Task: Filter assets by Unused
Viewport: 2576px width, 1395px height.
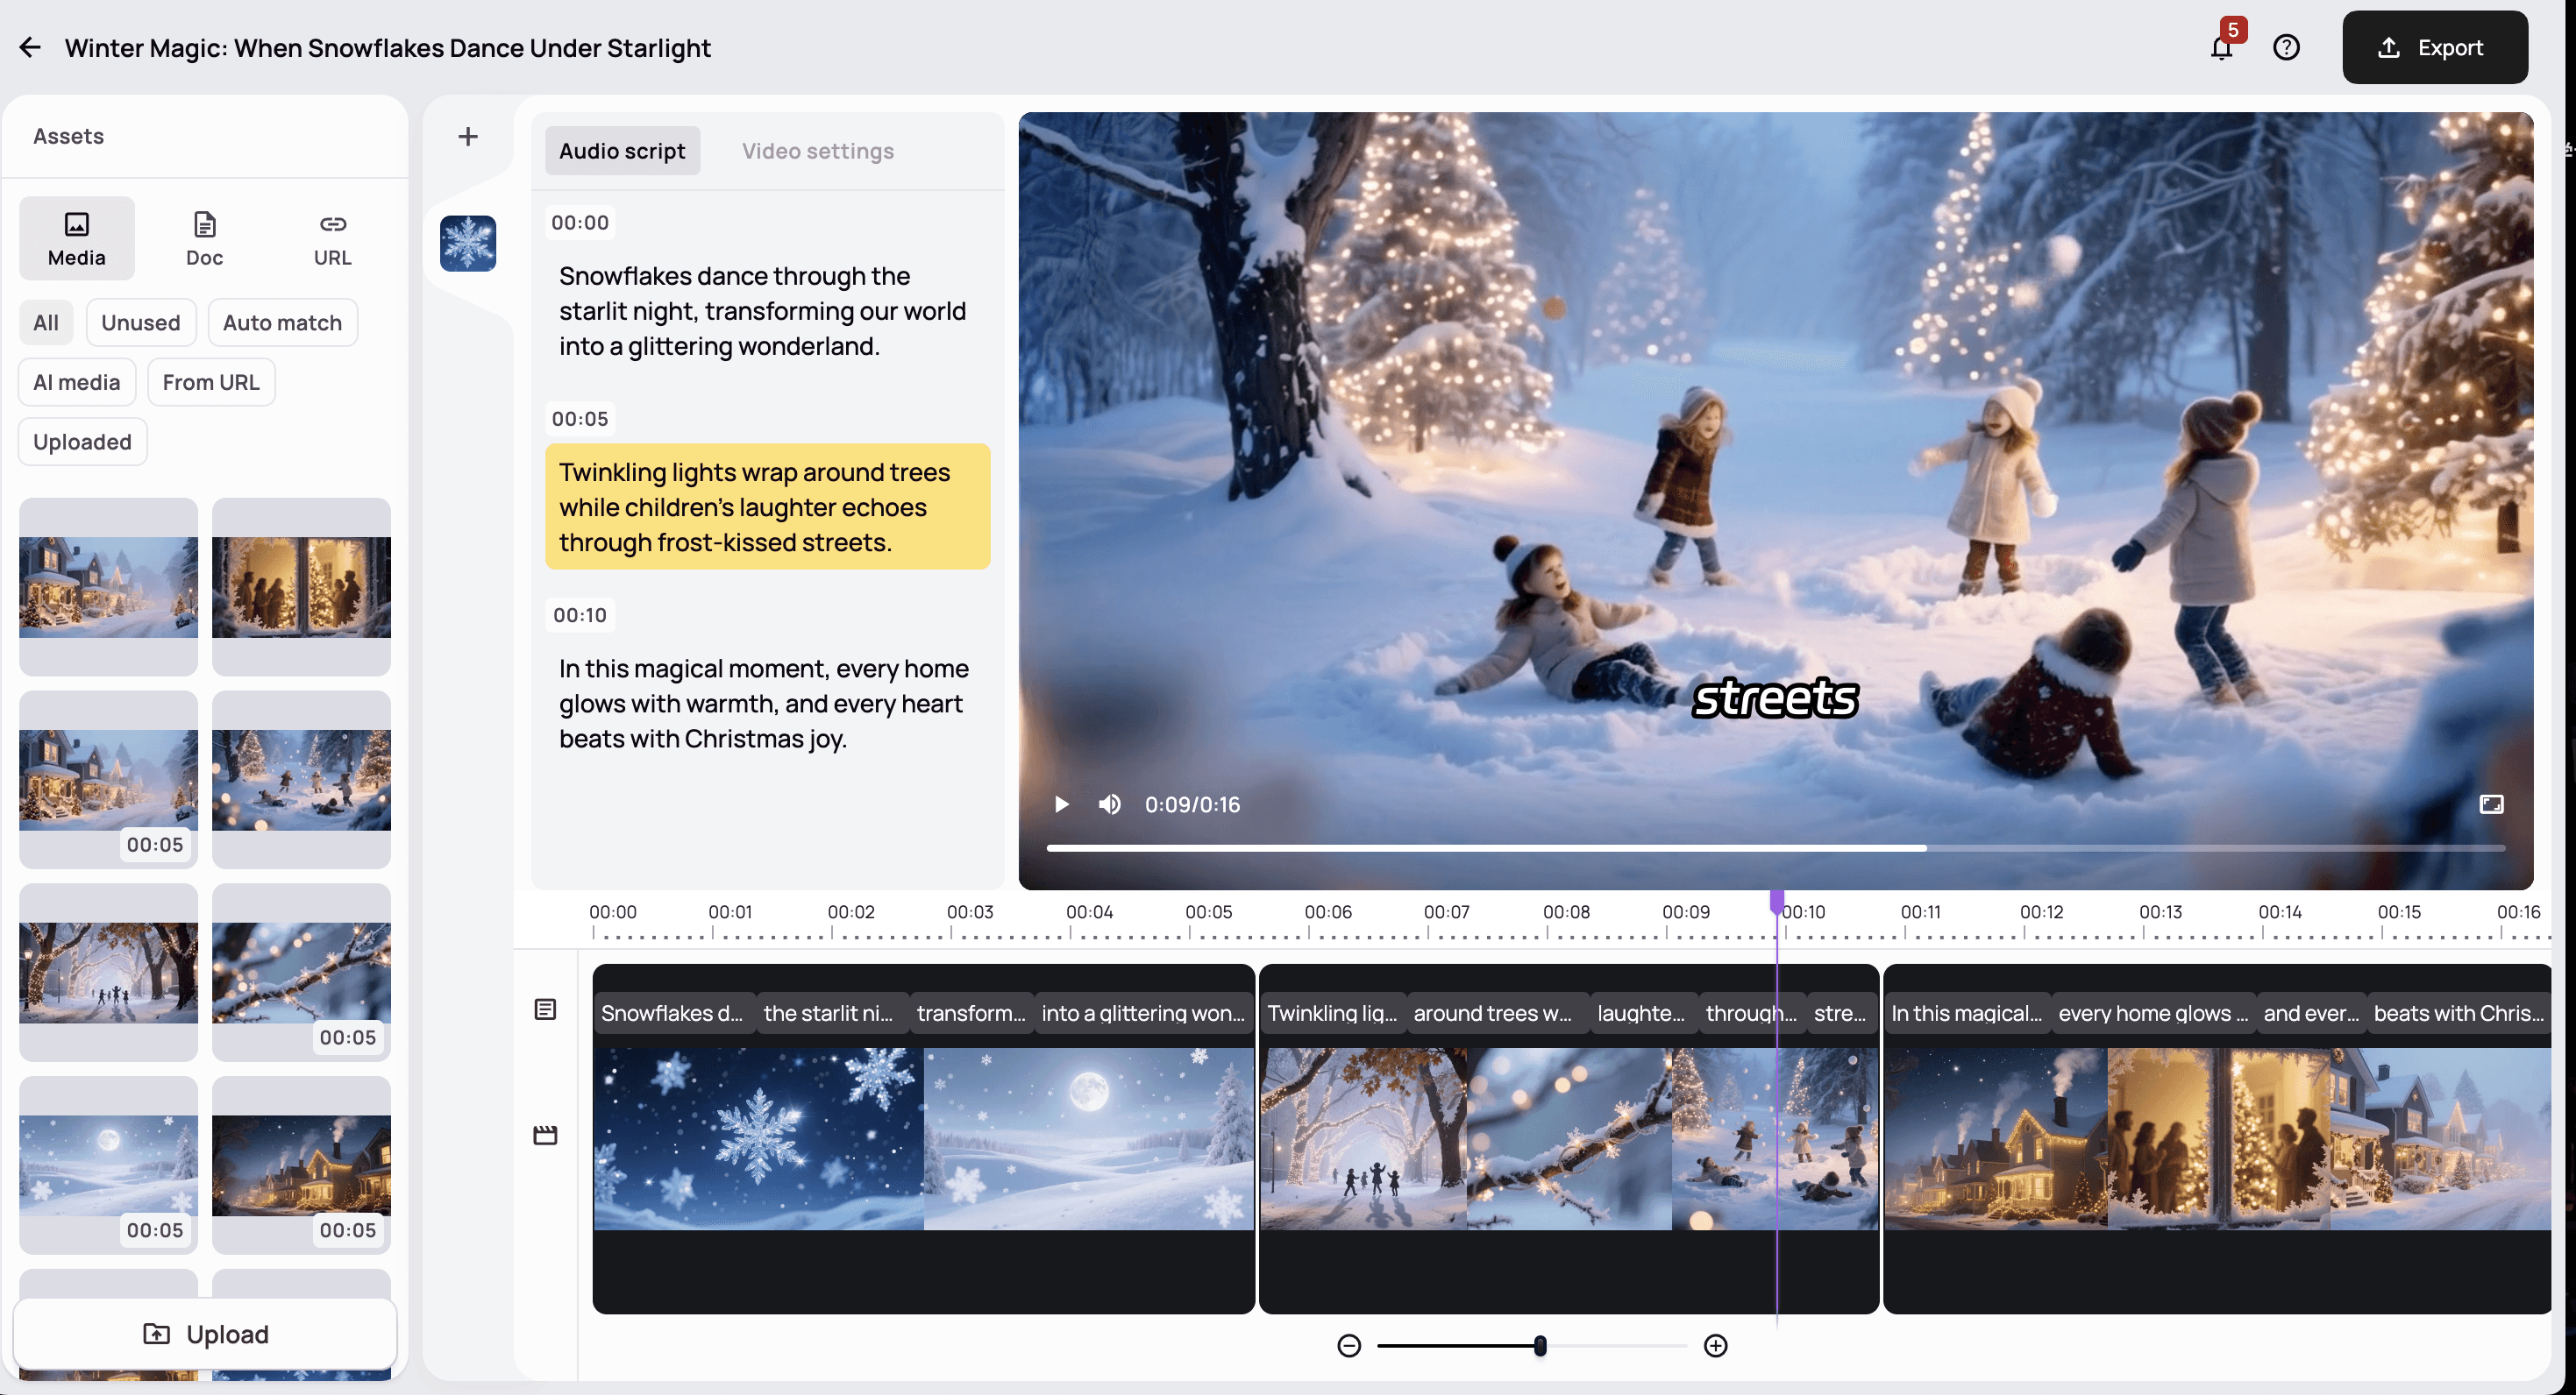Action: click(140, 322)
